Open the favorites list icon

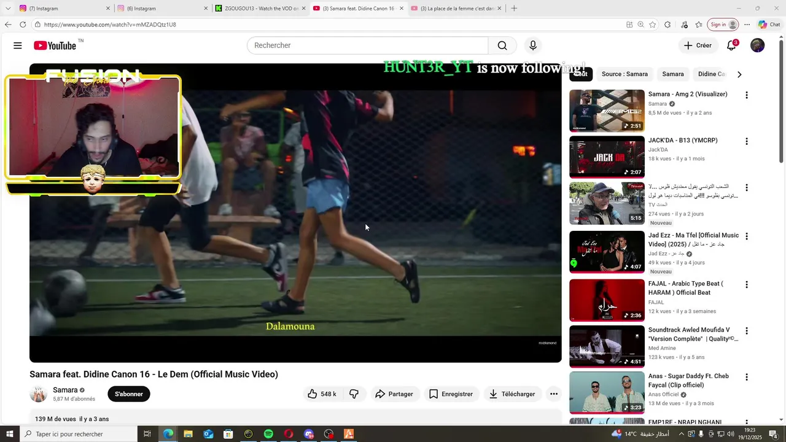point(699,25)
